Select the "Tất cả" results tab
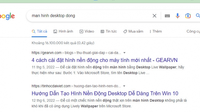Screen dimensions: 200x112 (x=39, y=31)
